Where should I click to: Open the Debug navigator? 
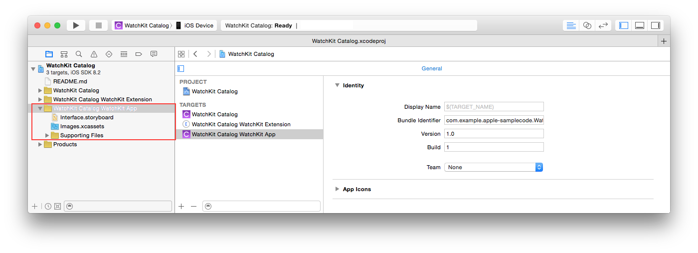124,54
